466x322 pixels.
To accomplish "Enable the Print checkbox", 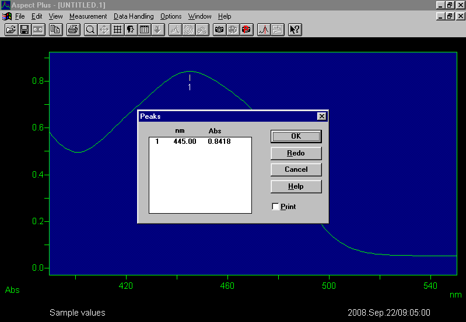I will point(276,207).
